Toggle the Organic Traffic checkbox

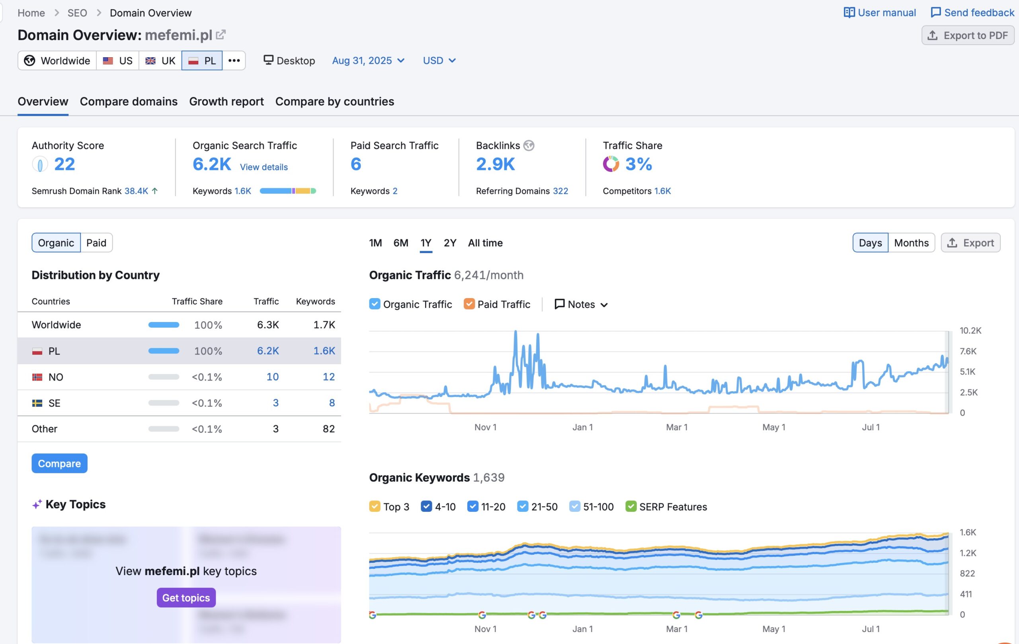pyautogui.click(x=375, y=304)
